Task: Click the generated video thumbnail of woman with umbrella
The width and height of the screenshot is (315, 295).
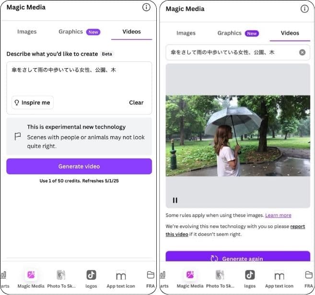Action: [x=238, y=136]
